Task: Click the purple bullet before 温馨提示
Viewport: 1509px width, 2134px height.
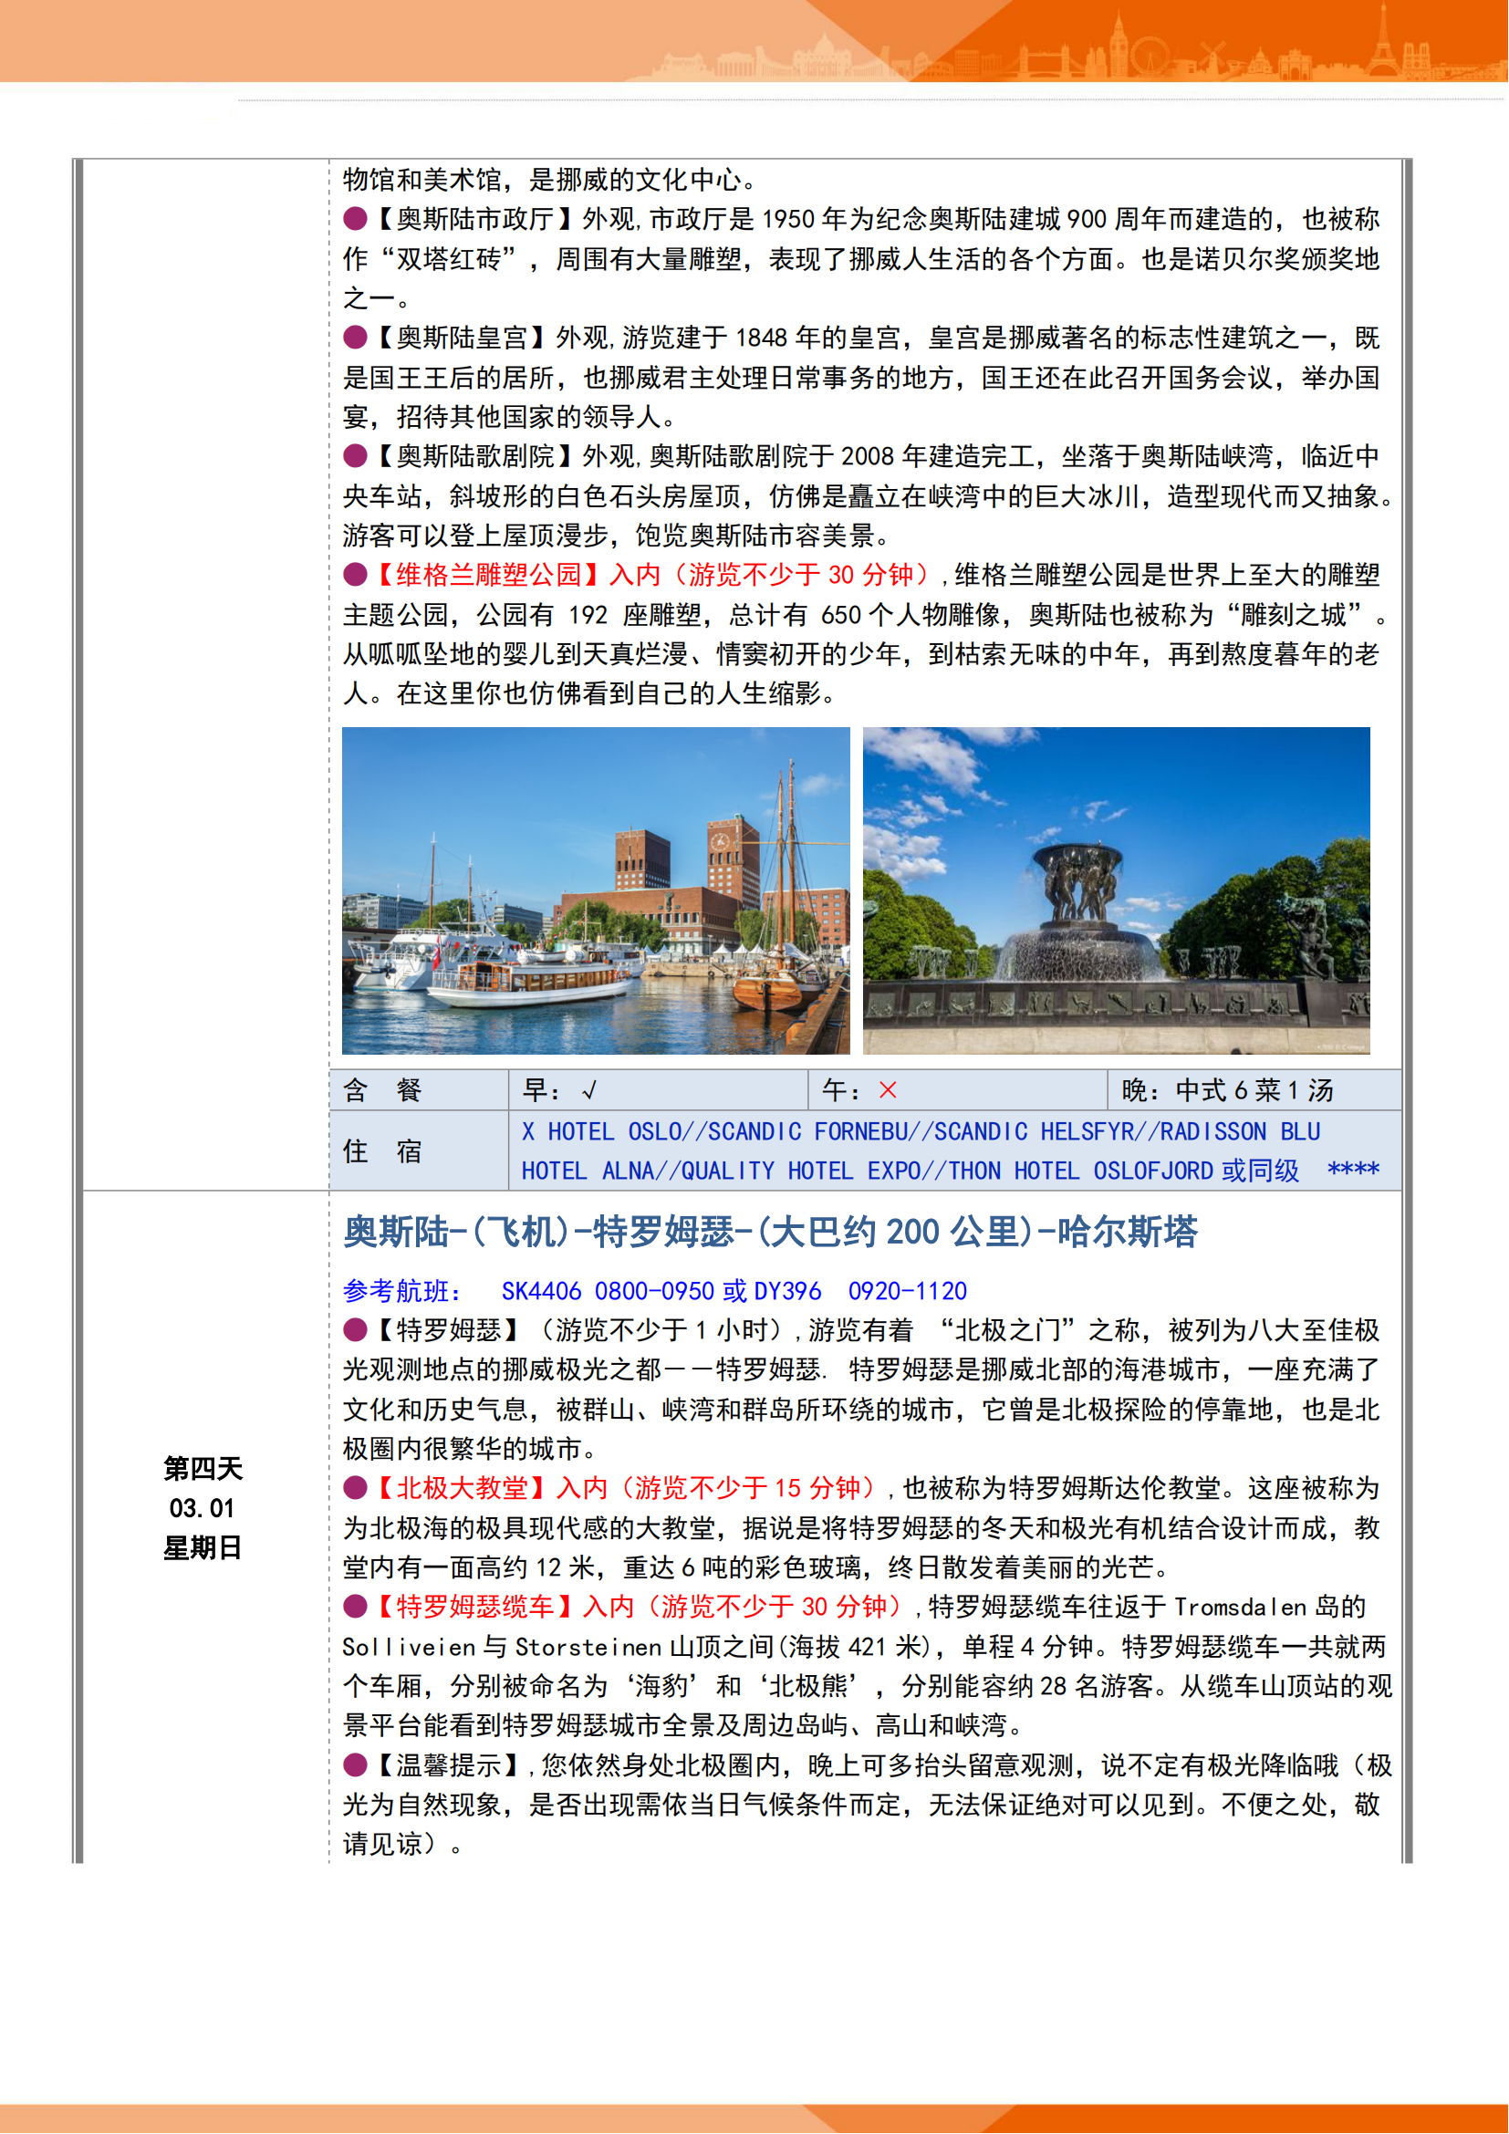Action: [355, 1764]
